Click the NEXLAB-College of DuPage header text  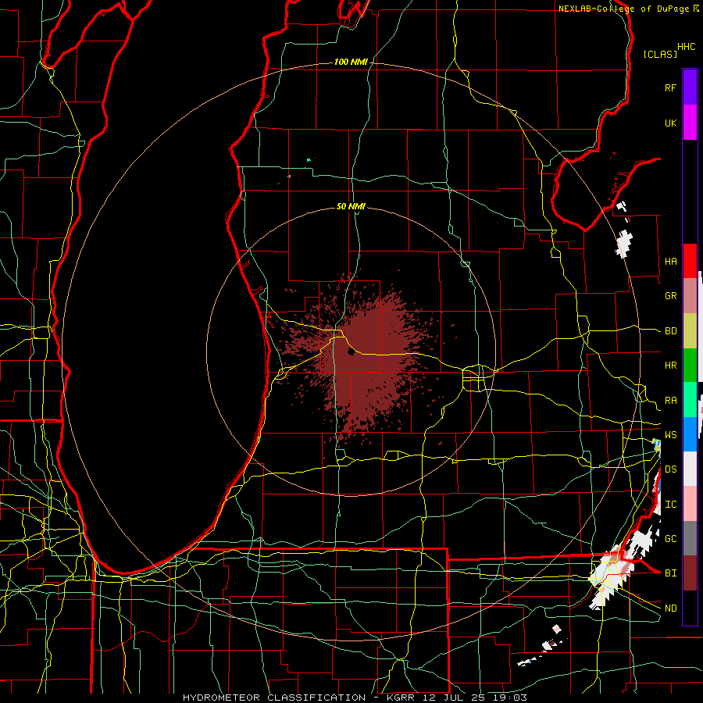(x=623, y=9)
